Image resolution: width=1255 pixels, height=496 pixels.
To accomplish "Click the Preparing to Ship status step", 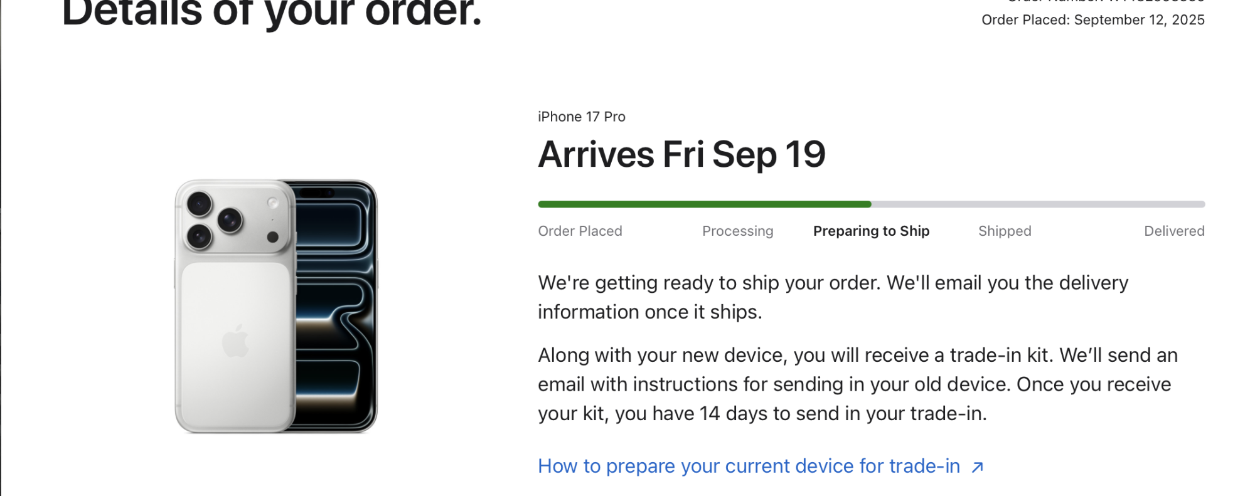I will 871,231.
